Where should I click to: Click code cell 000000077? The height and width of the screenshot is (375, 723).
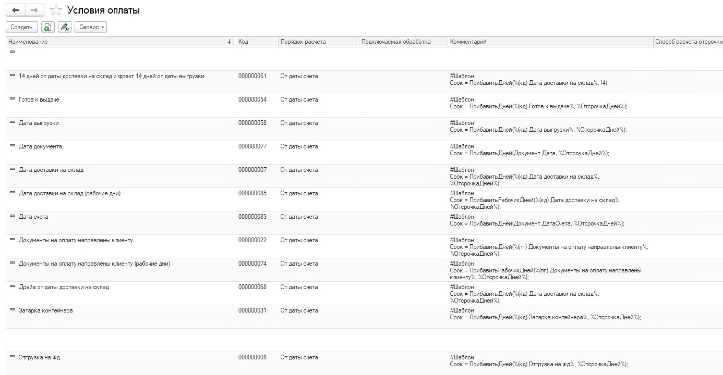[252, 146]
